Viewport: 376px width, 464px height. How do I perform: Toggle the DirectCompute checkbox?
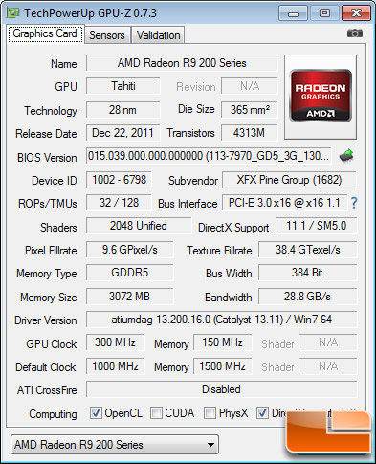coord(262,412)
